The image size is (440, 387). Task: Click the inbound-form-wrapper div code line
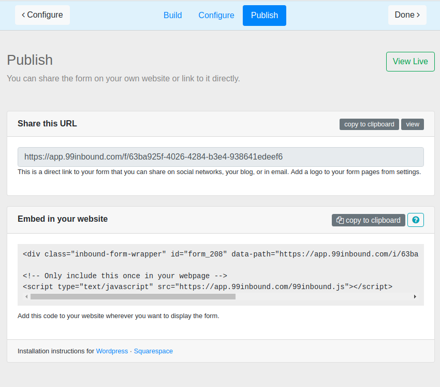(x=220, y=254)
